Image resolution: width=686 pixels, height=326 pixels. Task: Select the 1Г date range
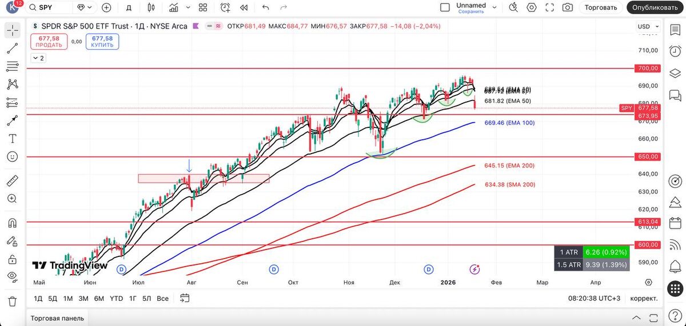(133, 298)
